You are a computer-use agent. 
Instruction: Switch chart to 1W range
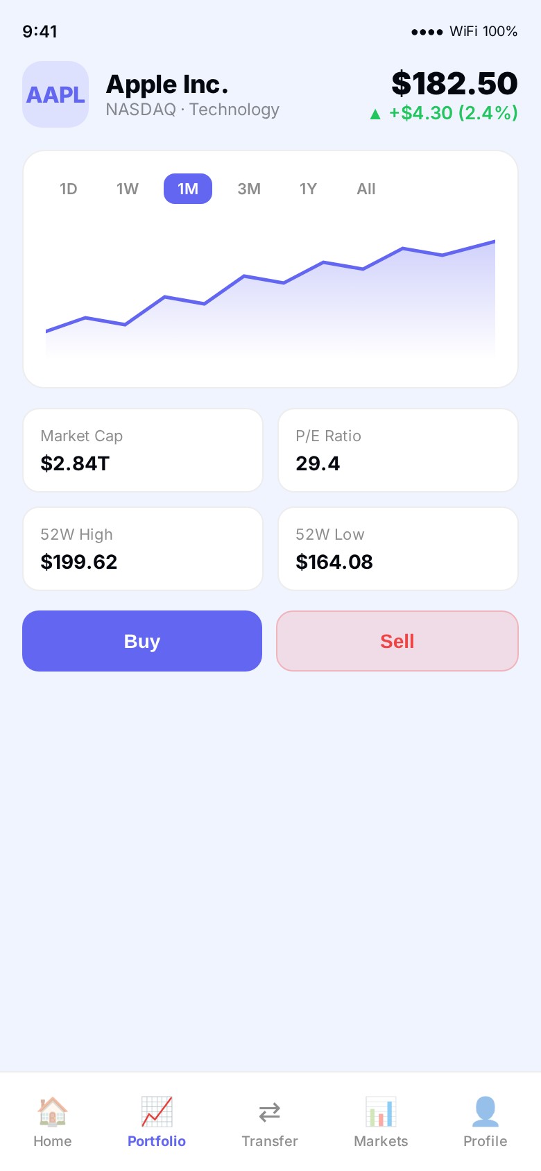(128, 189)
